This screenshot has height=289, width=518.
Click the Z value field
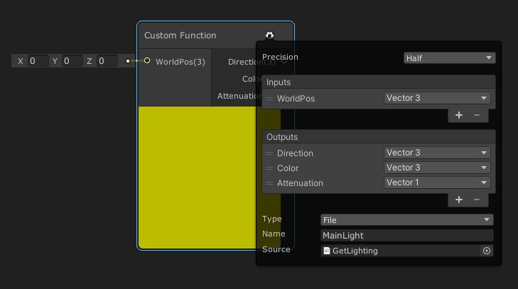(x=107, y=61)
